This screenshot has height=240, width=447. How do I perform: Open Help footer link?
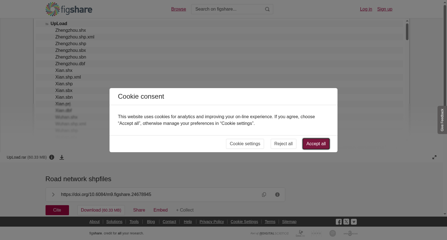click(188, 222)
